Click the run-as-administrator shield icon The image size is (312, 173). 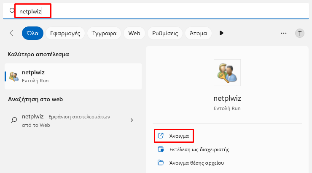(161, 149)
